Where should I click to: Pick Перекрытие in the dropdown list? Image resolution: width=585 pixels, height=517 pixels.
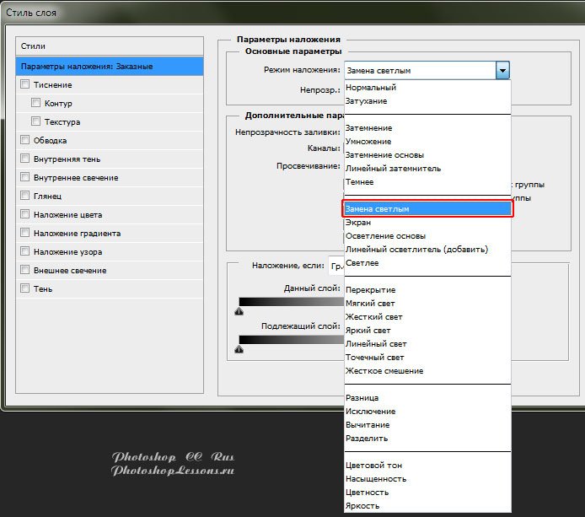(370, 290)
